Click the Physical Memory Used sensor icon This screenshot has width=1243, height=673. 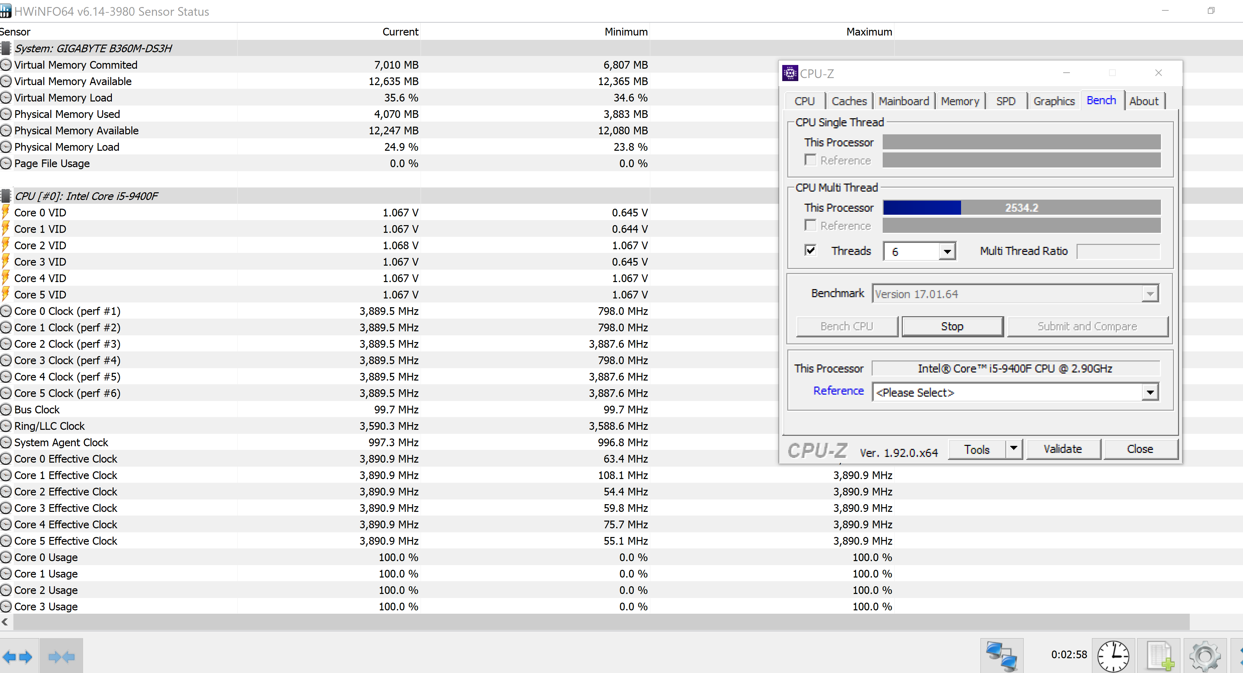click(x=6, y=114)
